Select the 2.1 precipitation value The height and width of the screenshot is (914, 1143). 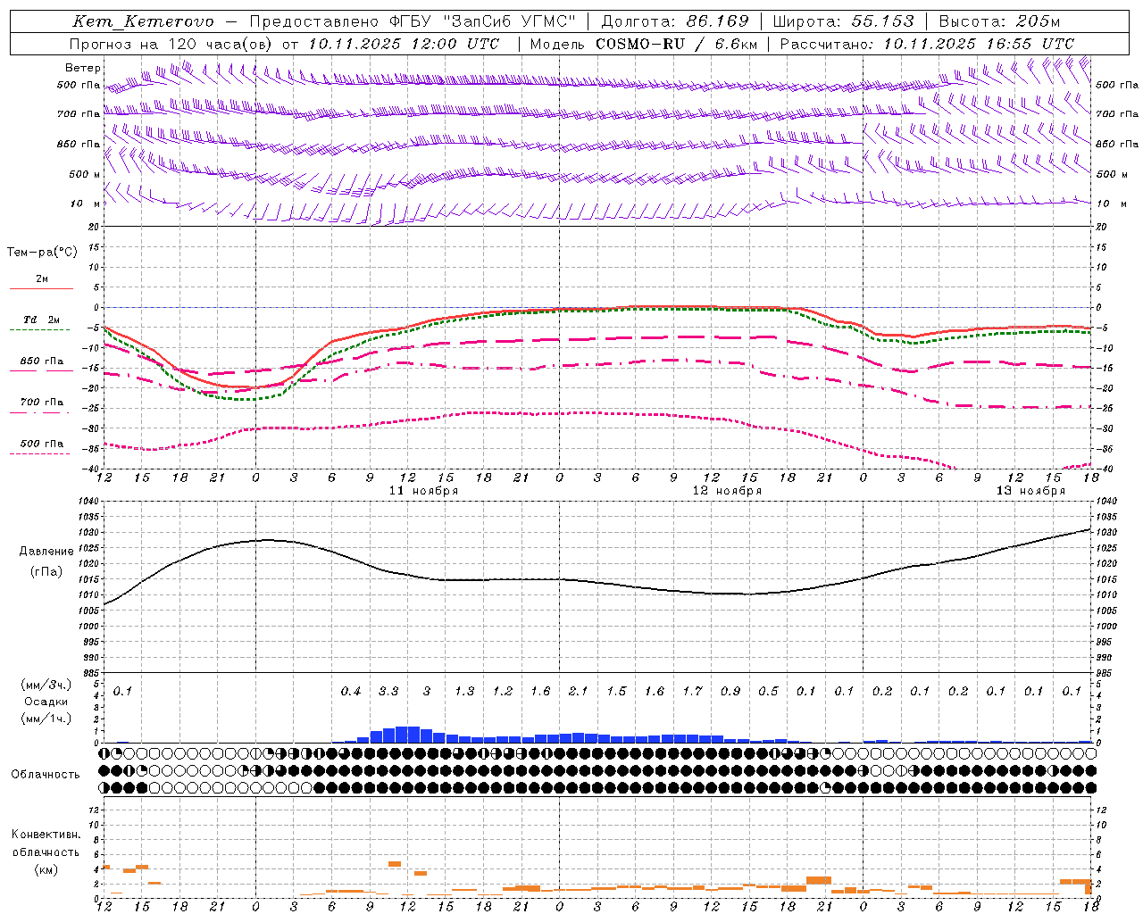579,691
